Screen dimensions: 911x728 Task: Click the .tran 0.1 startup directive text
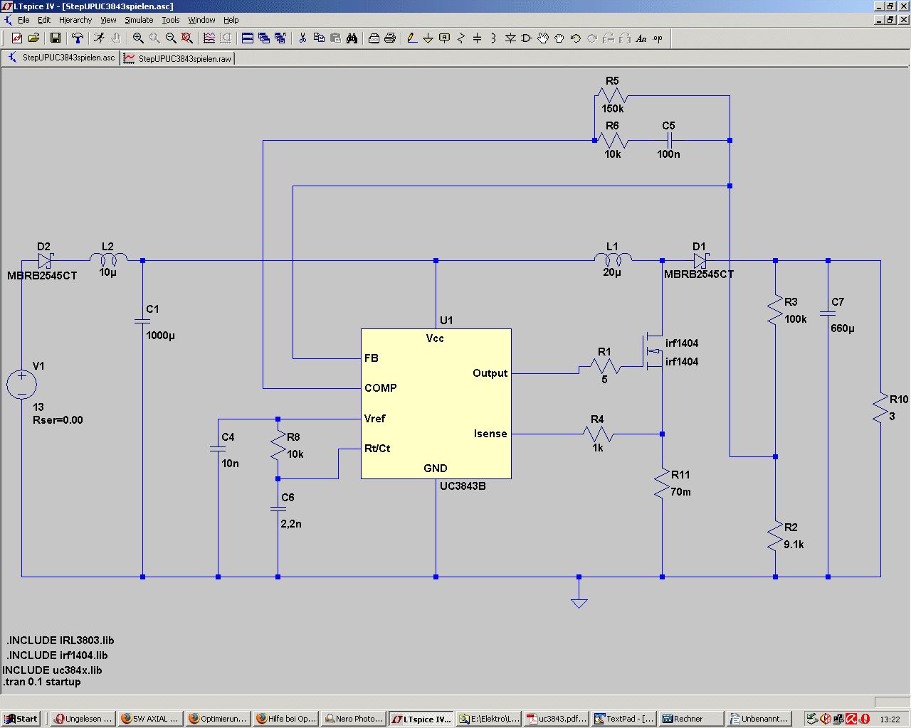(x=43, y=682)
